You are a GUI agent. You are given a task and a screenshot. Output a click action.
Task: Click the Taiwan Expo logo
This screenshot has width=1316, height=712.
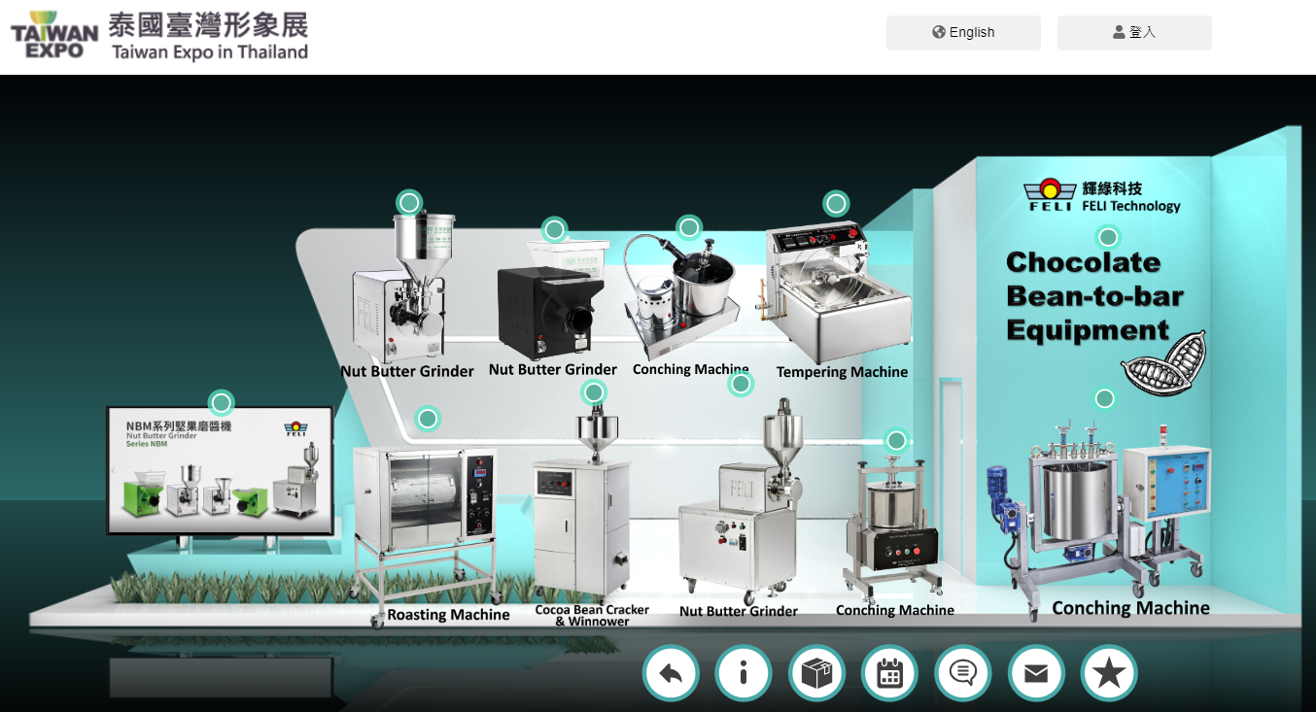tap(55, 36)
